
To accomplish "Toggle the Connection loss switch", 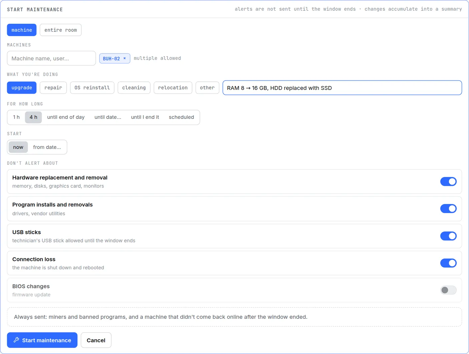I will coord(448,263).
